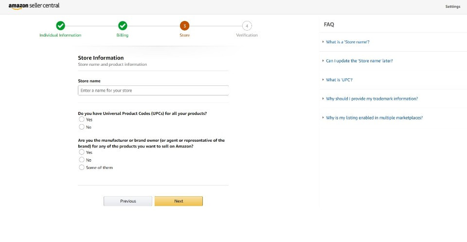Expand the 'What is UPC?' FAQ
The height and width of the screenshot is (242, 467).
(x=339, y=80)
